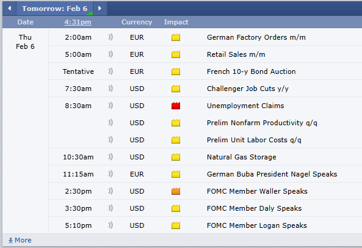Viewport: 362px width, 248px height.
Task: Expand more events with More link
Action: [20, 240]
